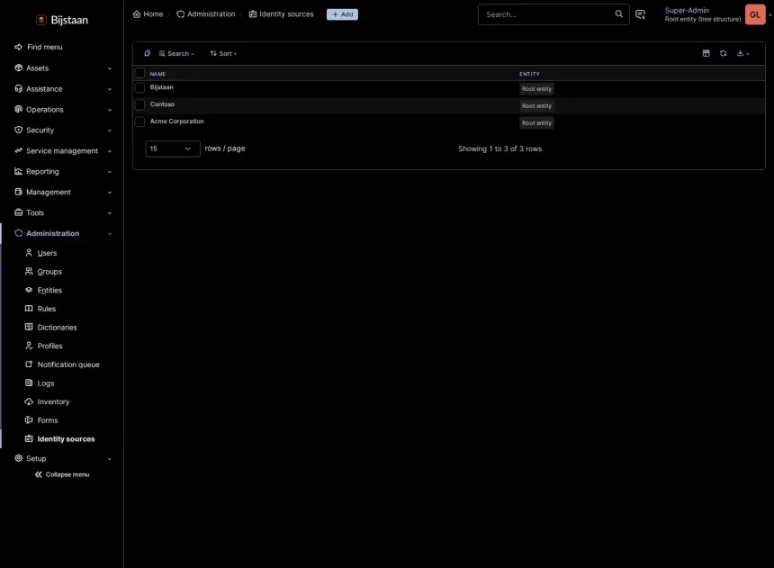The height and width of the screenshot is (568, 774).
Task: Open the rows per page dropdown
Action: (172, 149)
